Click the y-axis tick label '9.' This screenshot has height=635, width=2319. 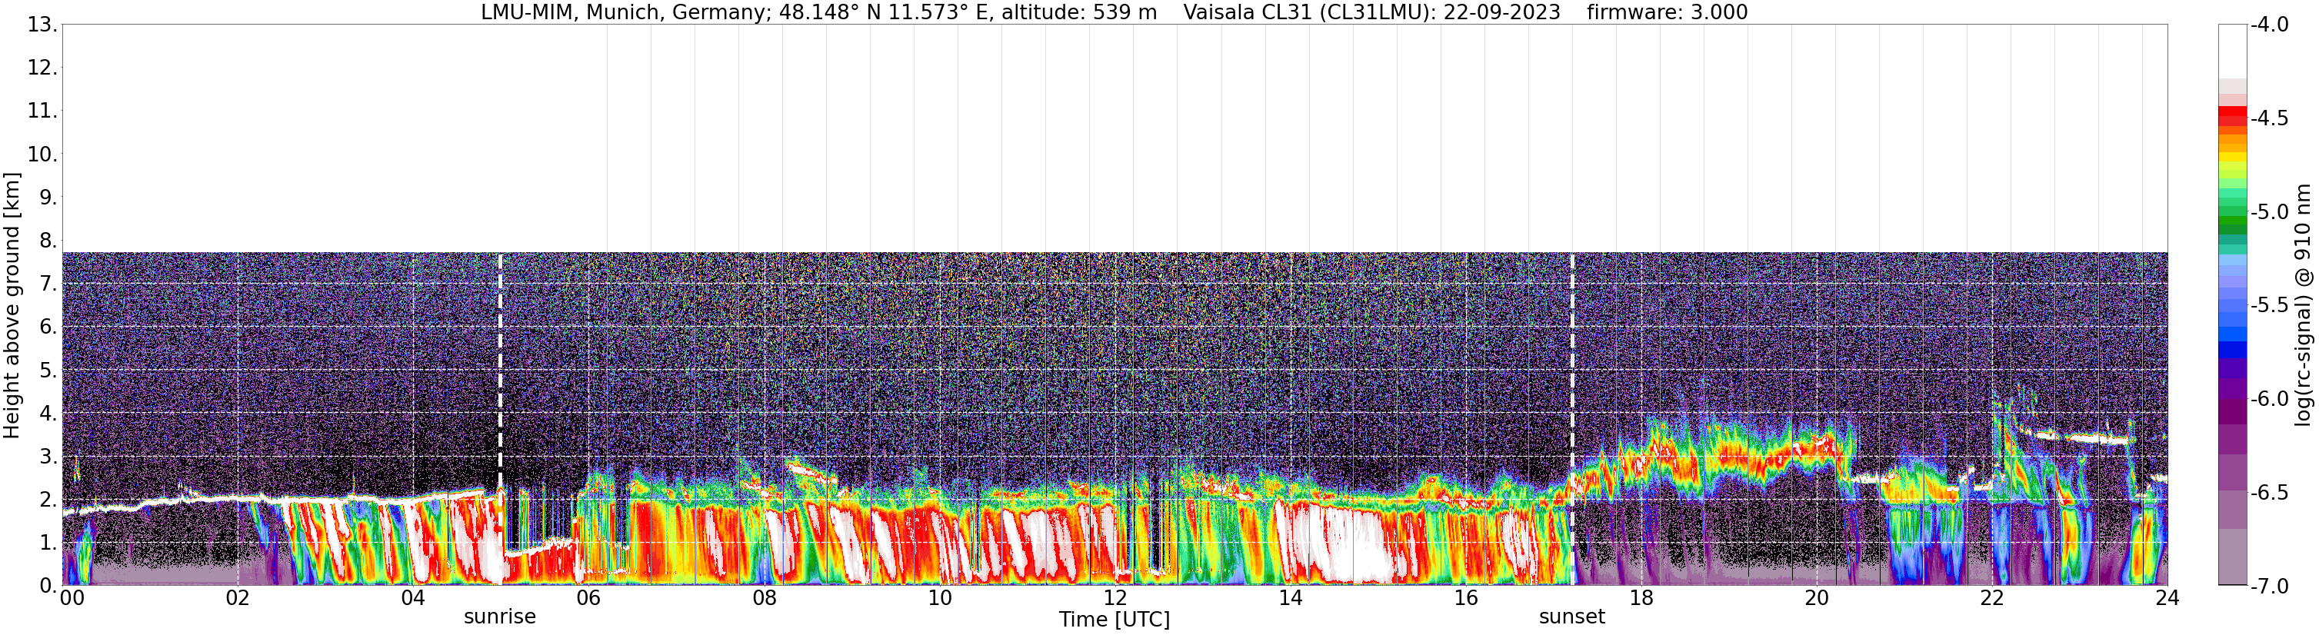pos(47,197)
